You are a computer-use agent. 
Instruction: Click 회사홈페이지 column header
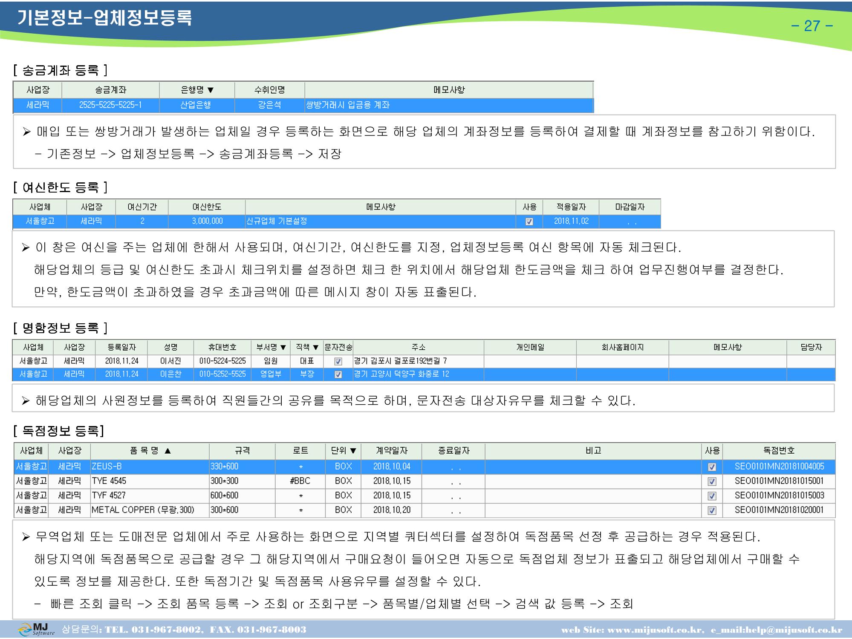point(622,348)
